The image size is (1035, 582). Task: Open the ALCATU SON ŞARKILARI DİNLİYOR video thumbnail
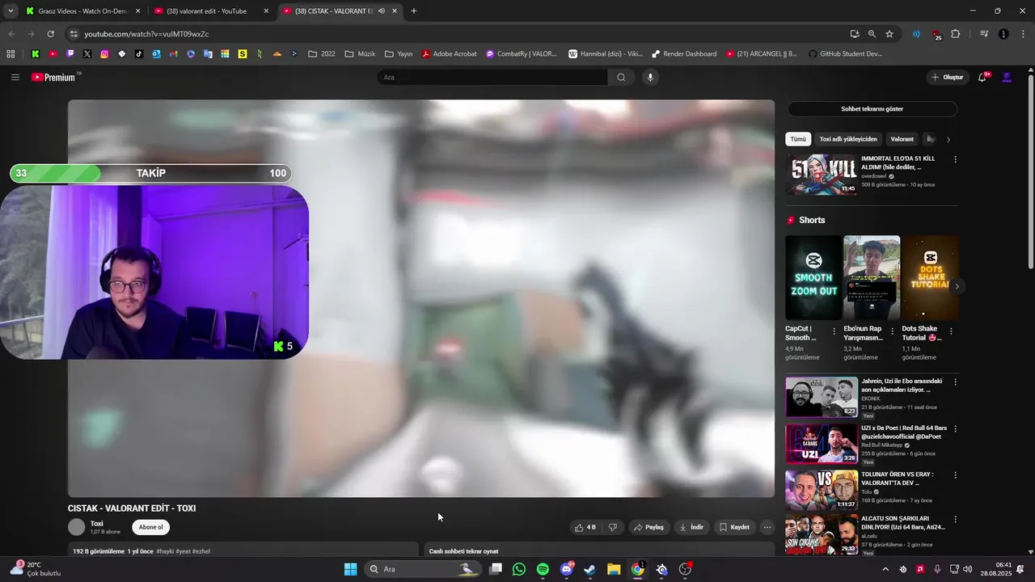coord(822,535)
